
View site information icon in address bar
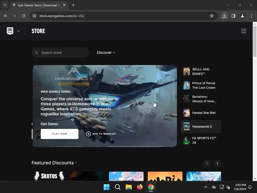coord(34,16)
